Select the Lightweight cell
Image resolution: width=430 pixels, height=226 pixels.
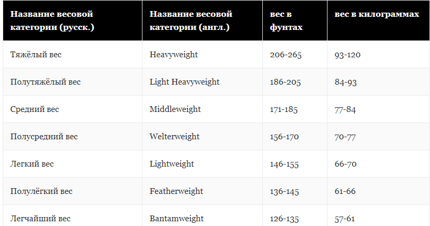coord(172,164)
